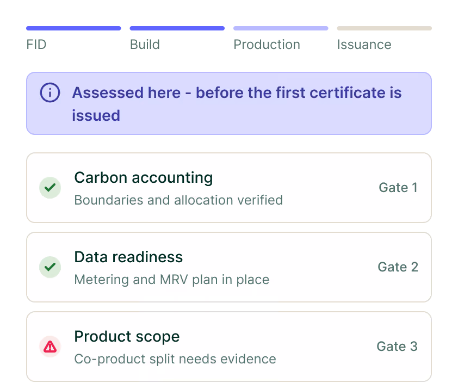Click the green checkmark beside Carbon accounting
The width and height of the screenshot is (458, 383).
pos(50,188)
